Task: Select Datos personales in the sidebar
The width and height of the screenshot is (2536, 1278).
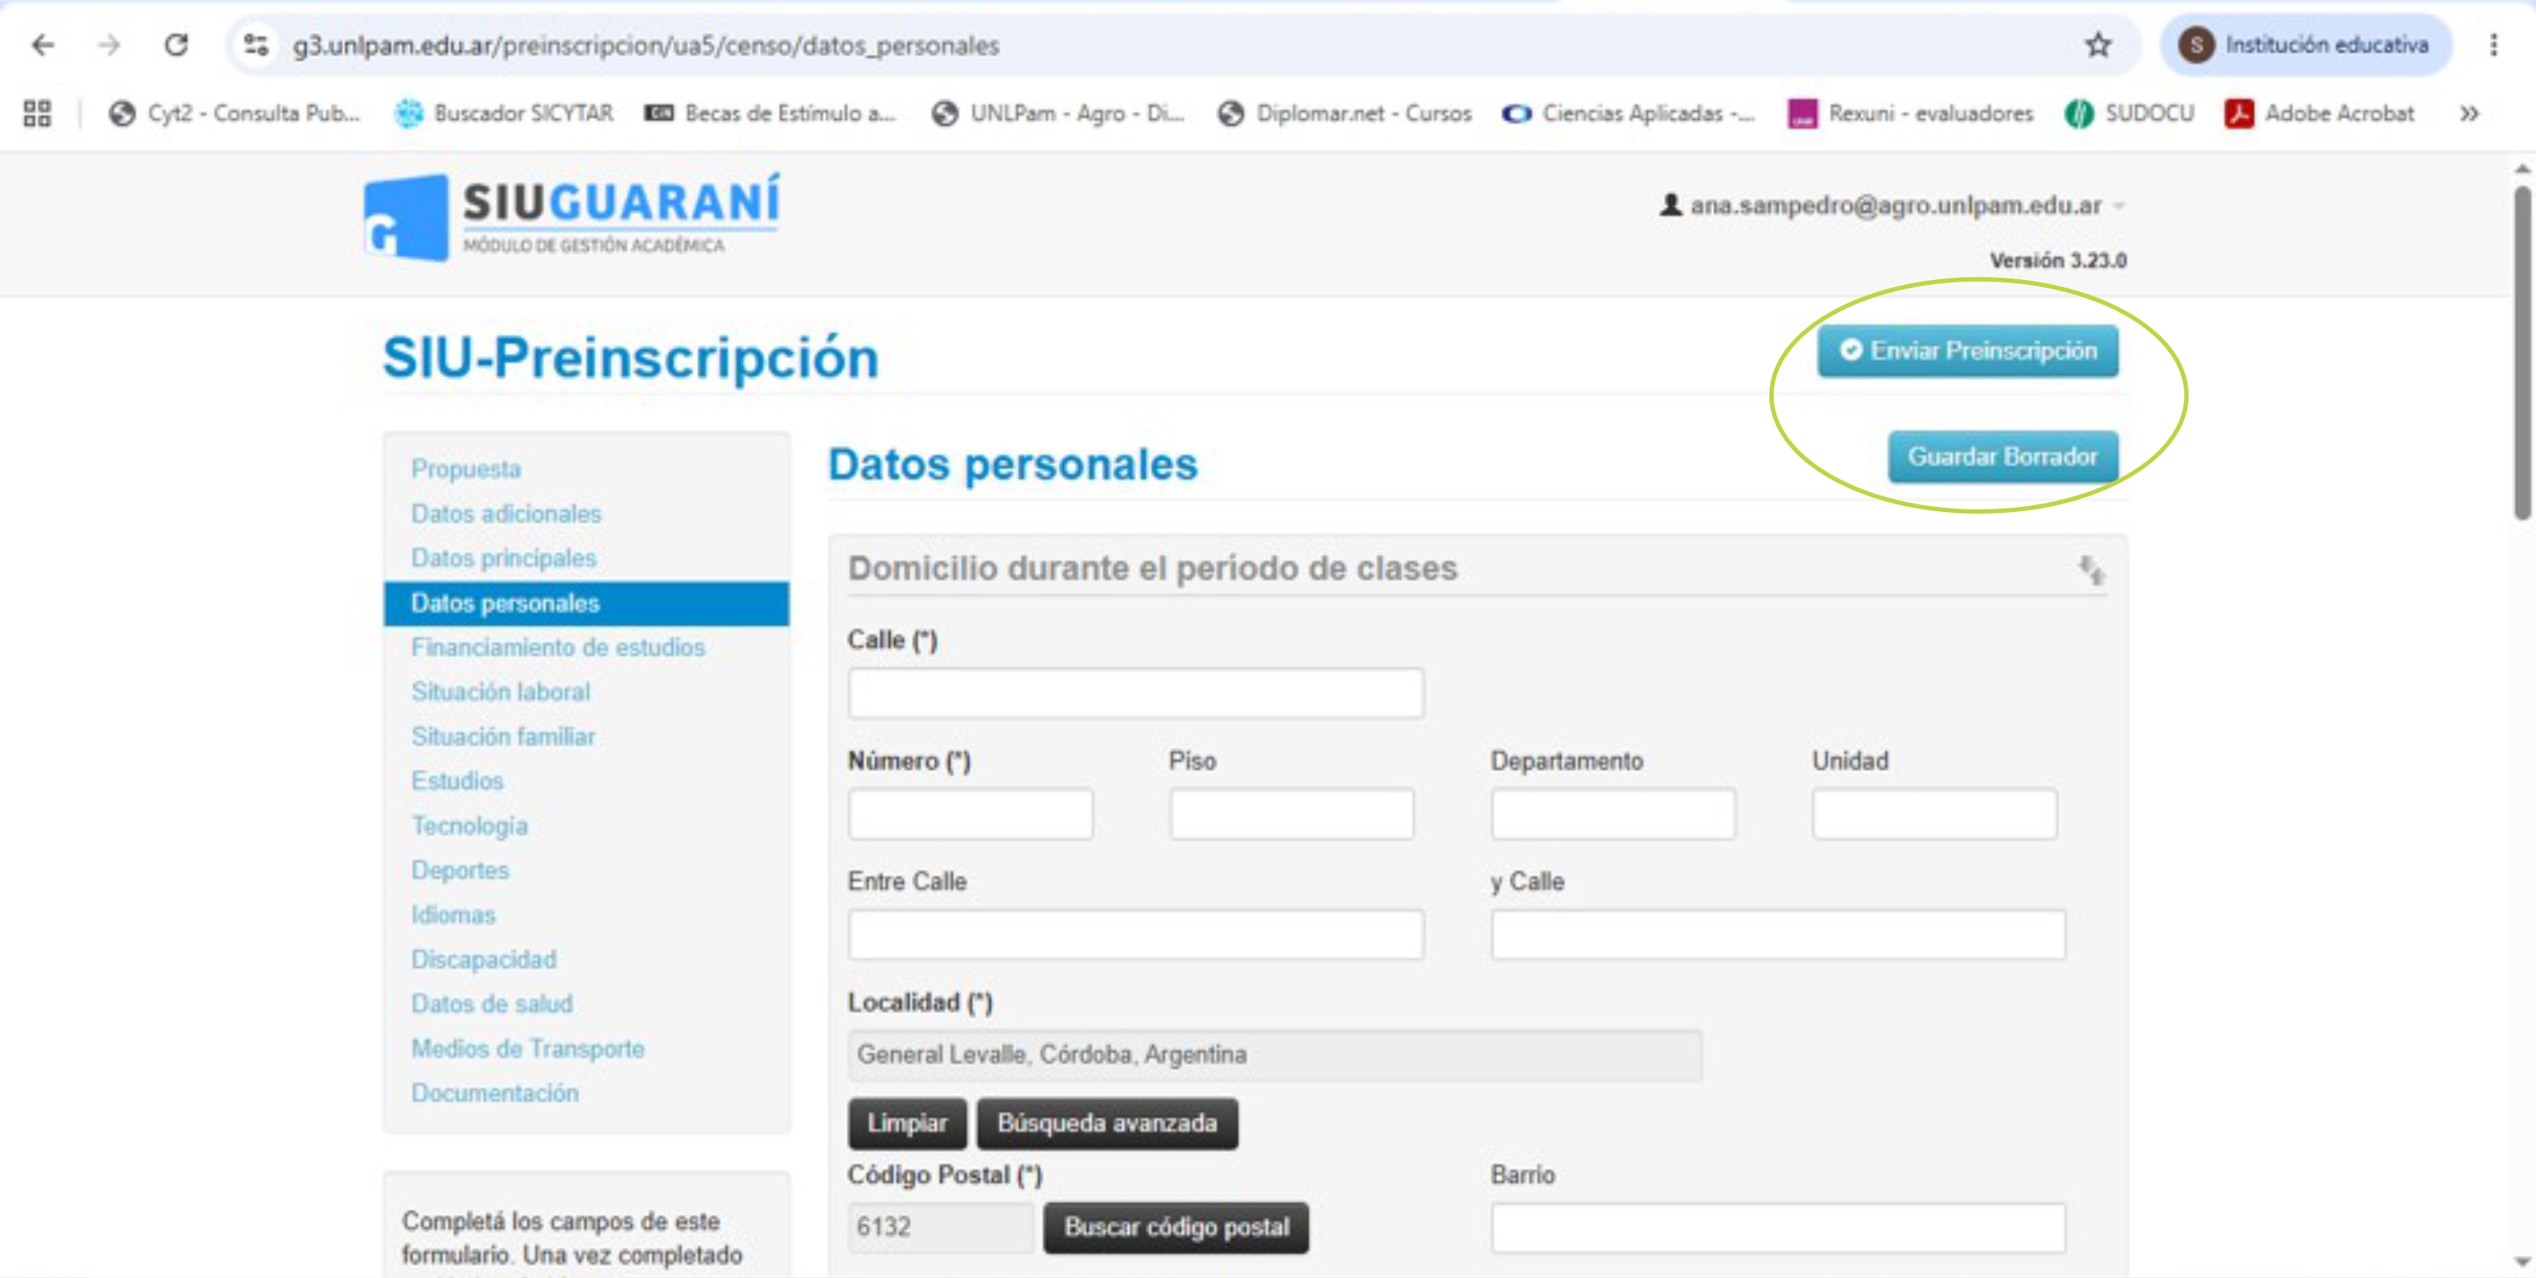Action: [586, 603]
